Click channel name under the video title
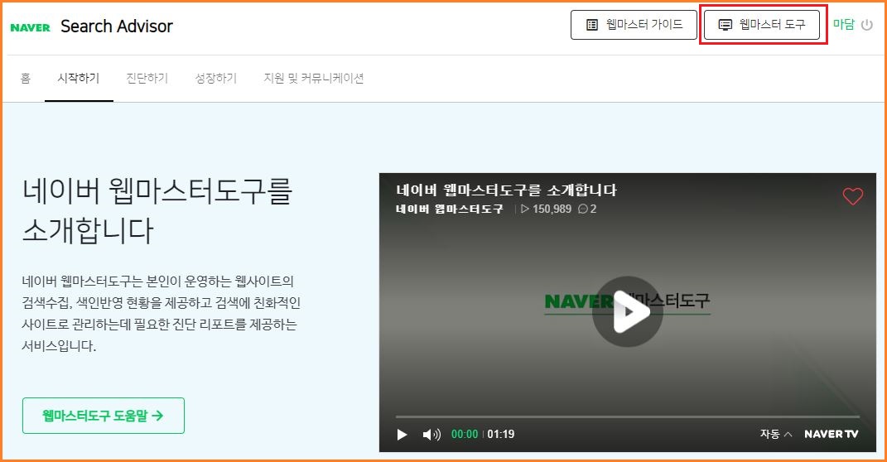This screenshot has height=462, width=887. click(450, 209)
